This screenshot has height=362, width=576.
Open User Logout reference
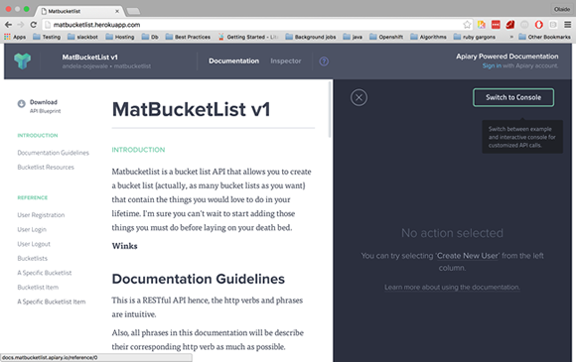tap(34, 244)
